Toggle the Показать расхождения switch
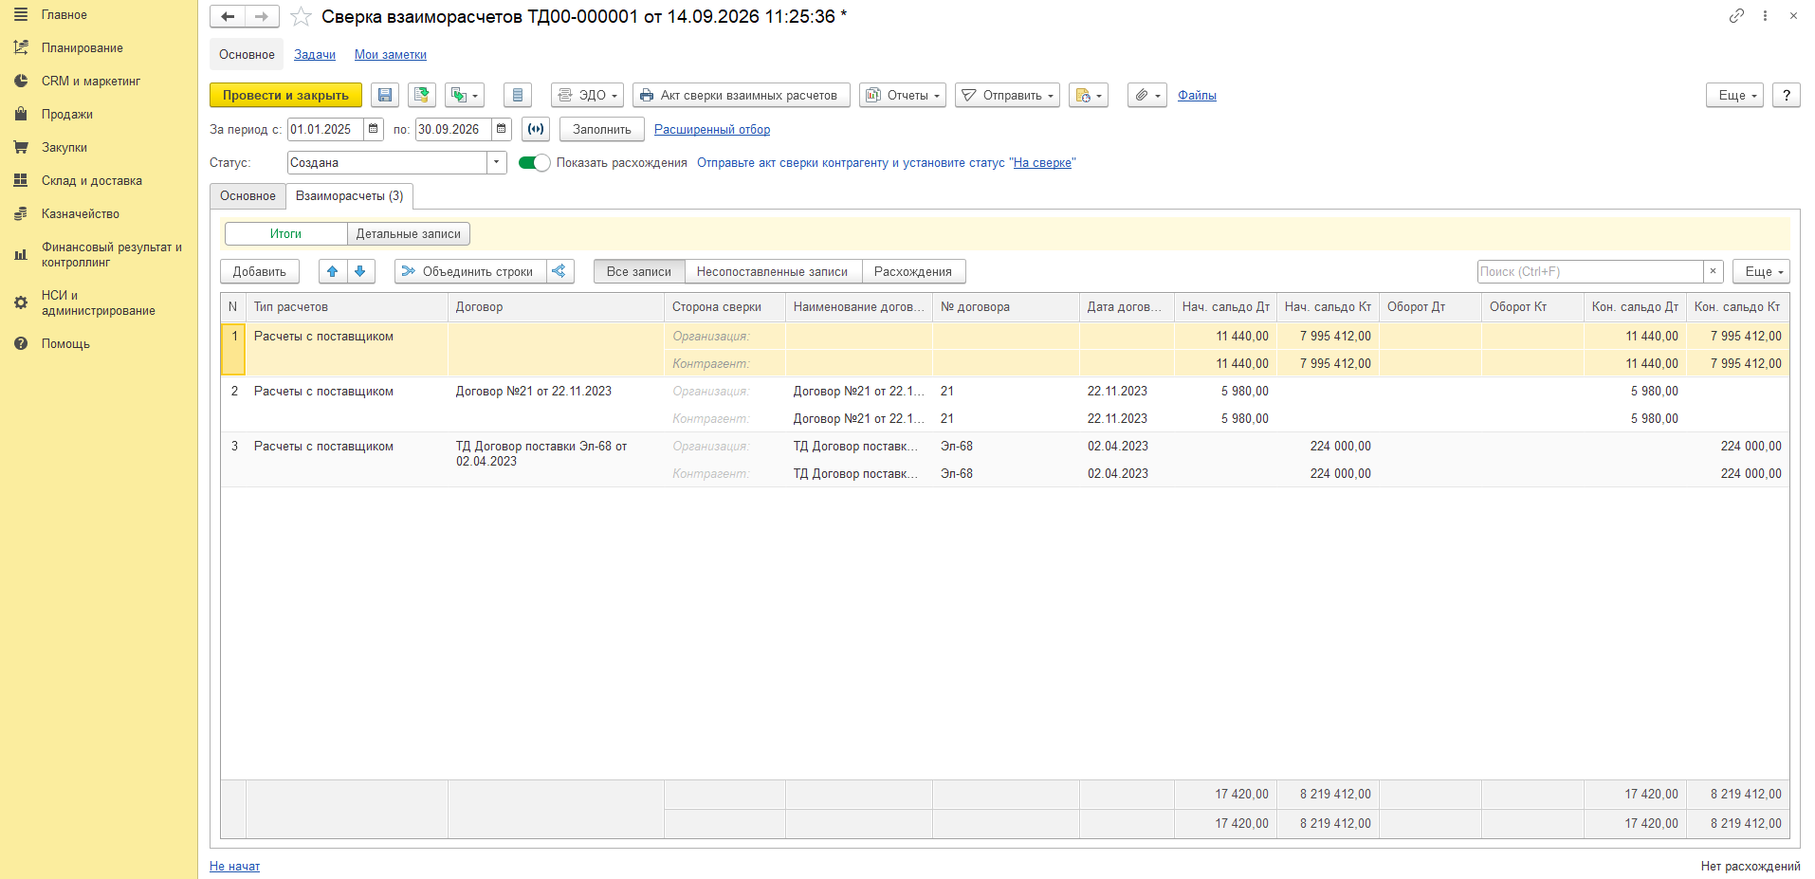 point(534,163)
